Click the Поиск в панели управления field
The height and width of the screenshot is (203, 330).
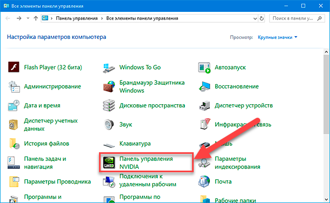pos(297,18)
